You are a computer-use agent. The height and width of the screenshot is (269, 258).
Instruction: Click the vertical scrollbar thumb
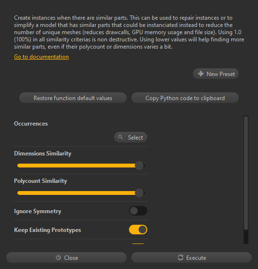[246, 173]
